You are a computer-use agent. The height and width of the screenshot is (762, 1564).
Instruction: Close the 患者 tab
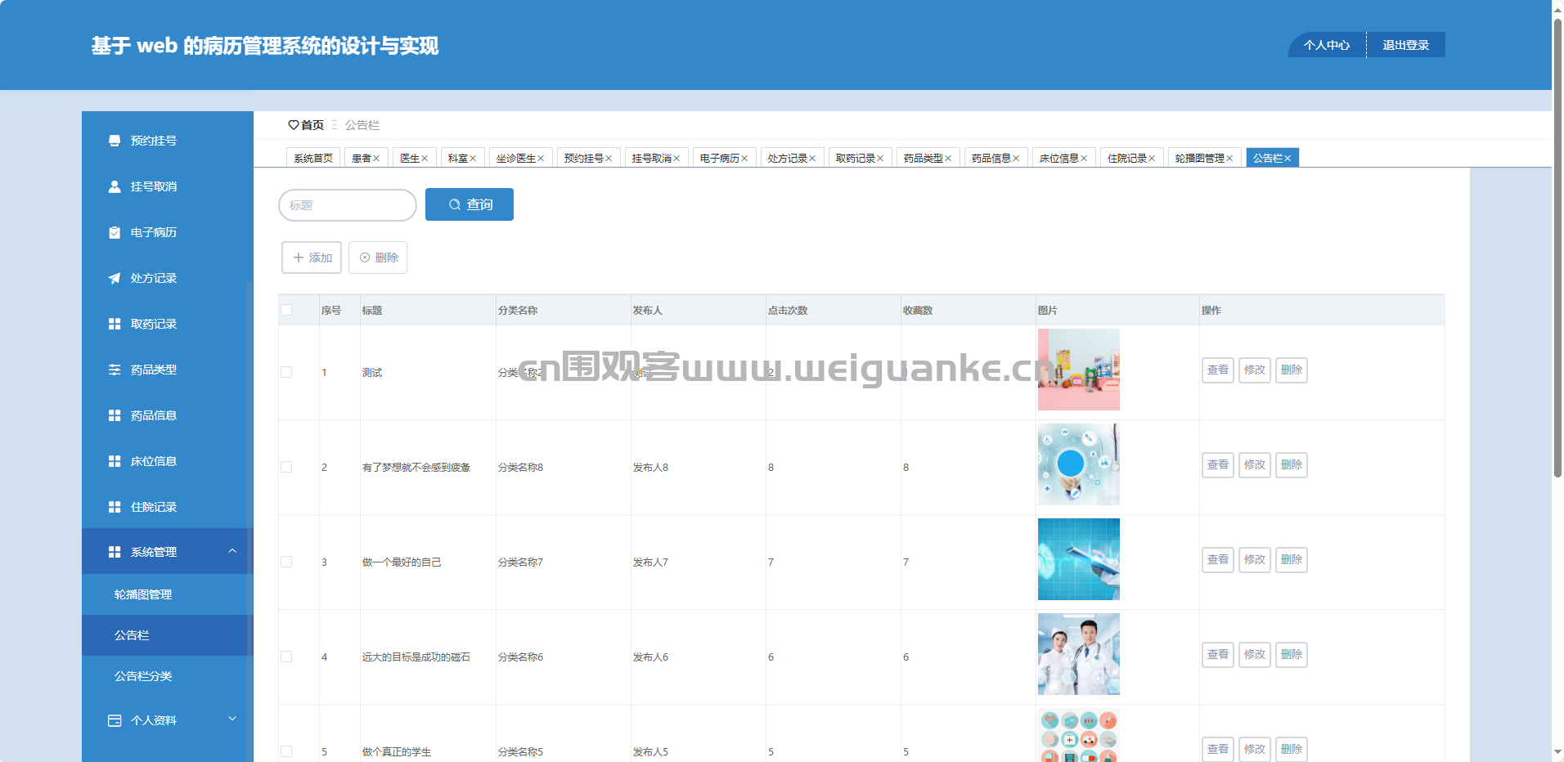pyautogui.click(x=376, y=159)
